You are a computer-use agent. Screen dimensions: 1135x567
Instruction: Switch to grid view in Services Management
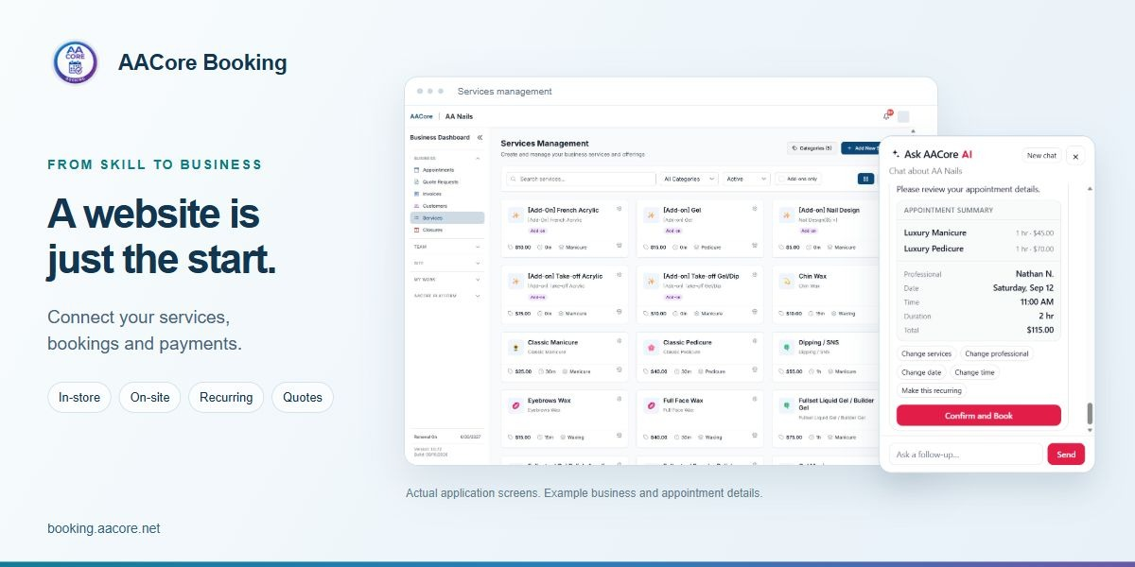pos(865,179)
